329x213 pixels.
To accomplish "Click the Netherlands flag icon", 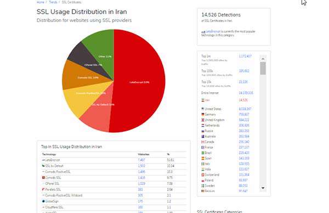I will pos(203,125).
